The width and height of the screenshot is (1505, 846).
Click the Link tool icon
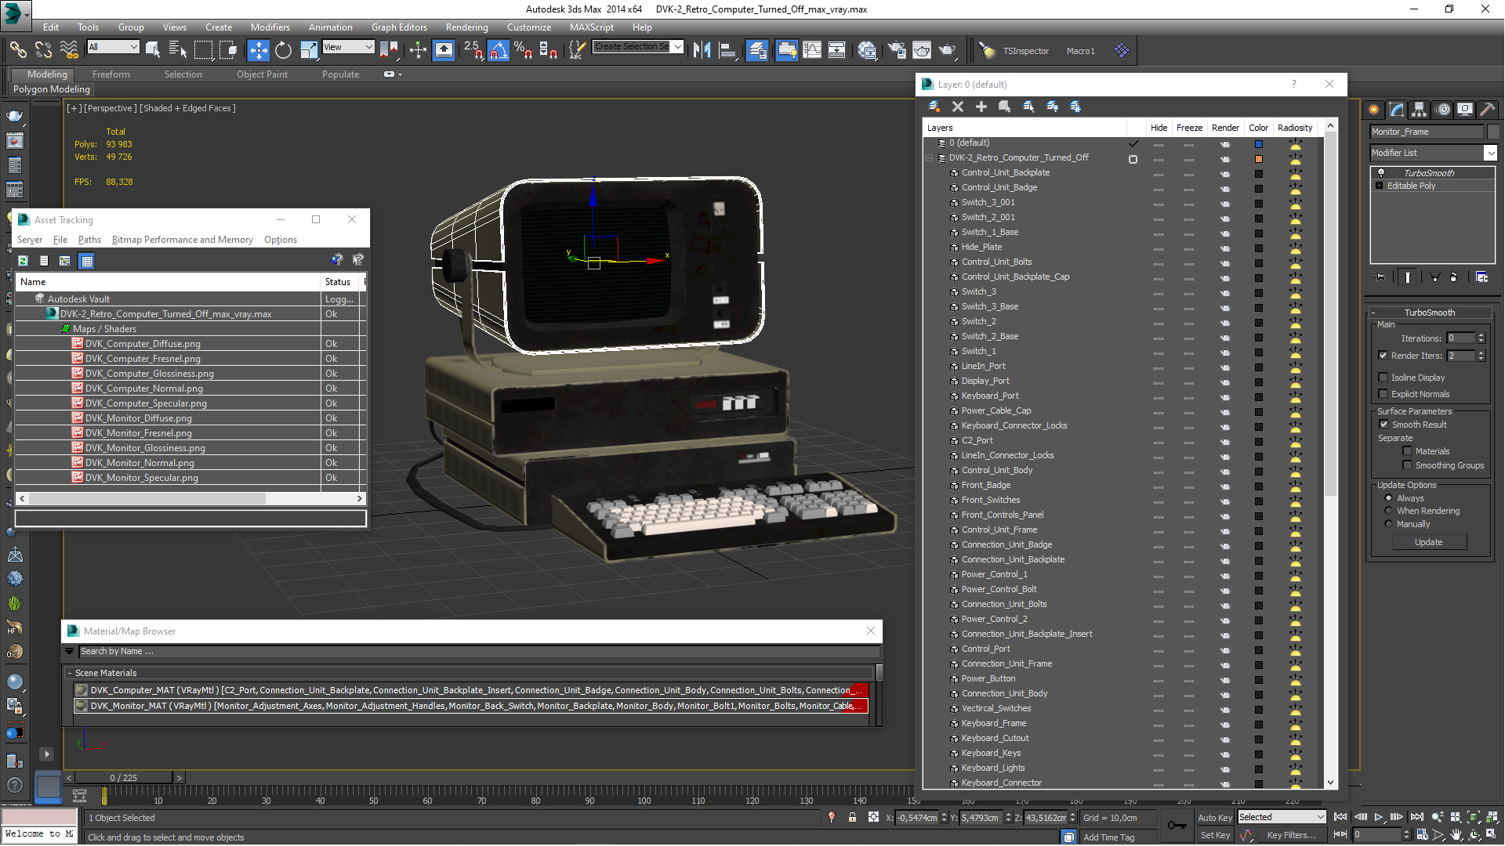point(17,50)
